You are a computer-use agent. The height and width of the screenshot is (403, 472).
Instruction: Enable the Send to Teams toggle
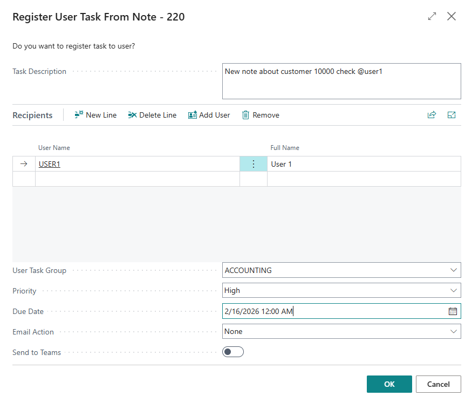pyautogui.click(x=233, y=352)
